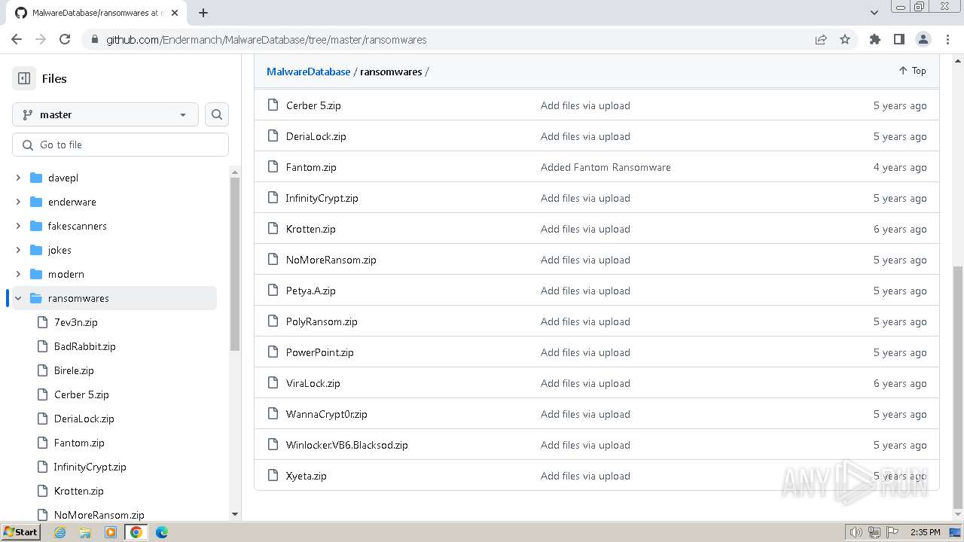
Task: Open NoMoreRansom.zip in file list
Action: (x=331, y=260)
